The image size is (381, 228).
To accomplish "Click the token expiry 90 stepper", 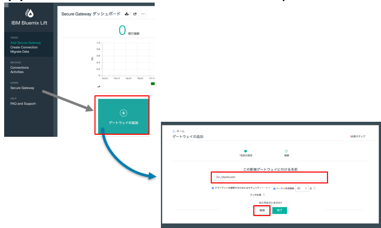I will pyautogui.click(x=302, y=188).
